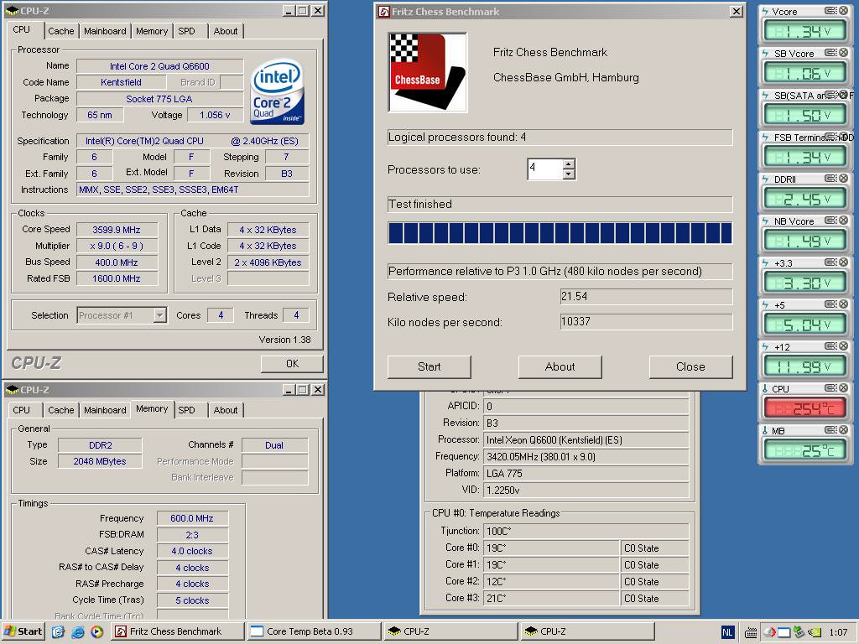This screenshot has width=859, height=644.
Task: Open About tab in bottom CPU-Z window
Action: (x=225, y=410)
